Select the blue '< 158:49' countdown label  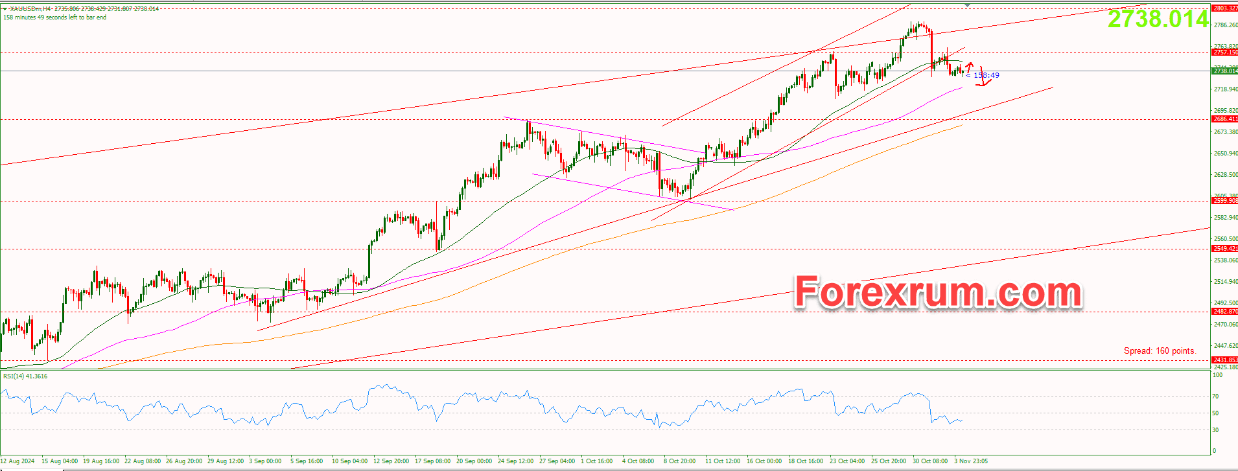983,75
